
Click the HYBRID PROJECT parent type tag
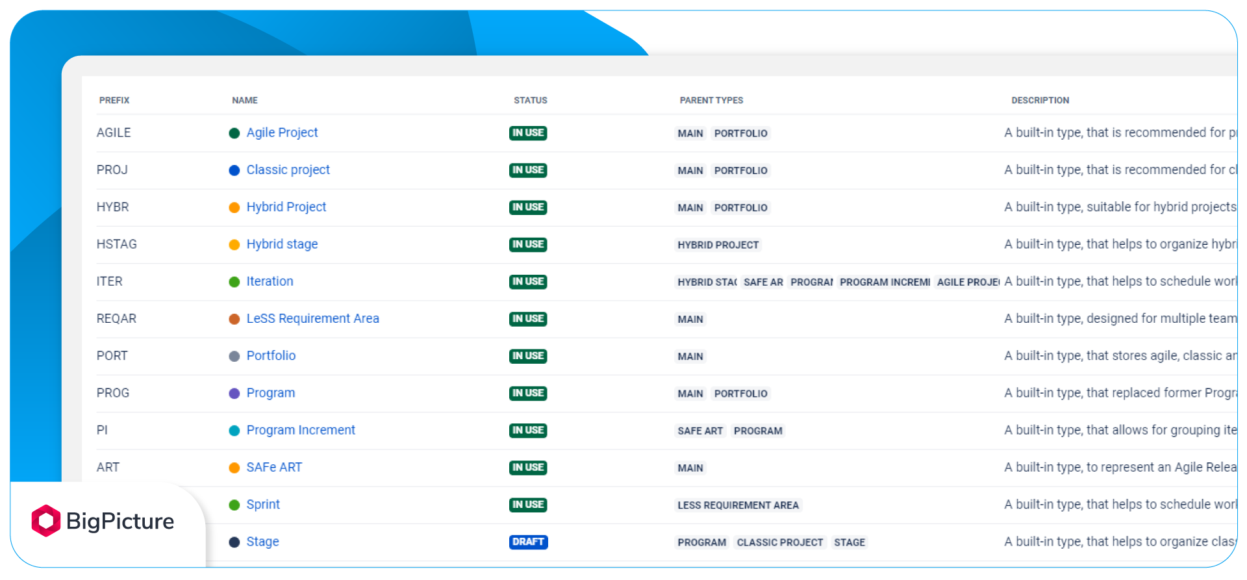coord(718,245)
